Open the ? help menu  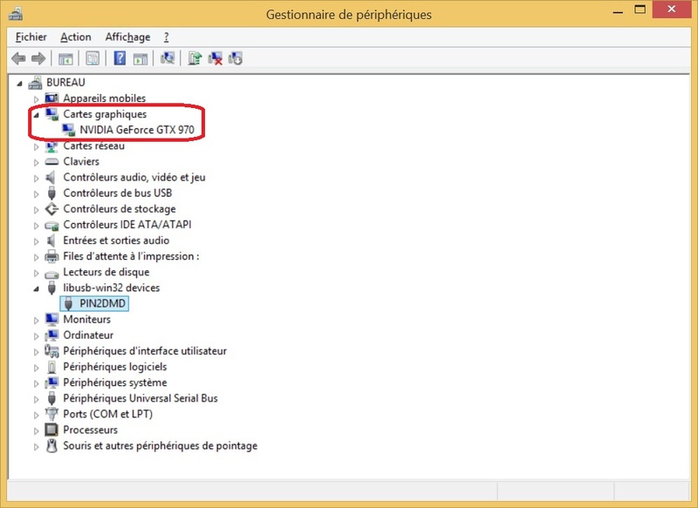click(x=166, y=37)
